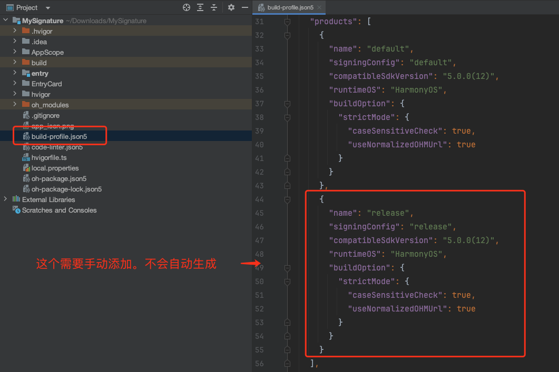
Task: Open oh-package-lock.json5 file
Action: pyautogui.click(x=66, y=189)
